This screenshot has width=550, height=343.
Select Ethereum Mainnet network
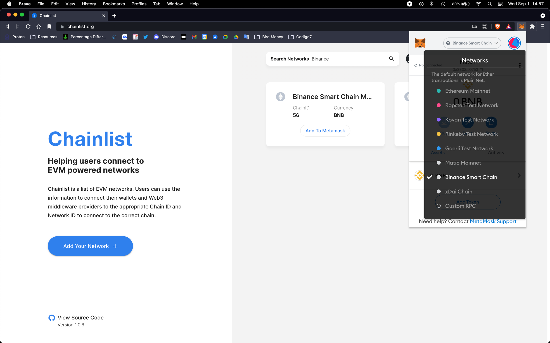pos(468,91)
